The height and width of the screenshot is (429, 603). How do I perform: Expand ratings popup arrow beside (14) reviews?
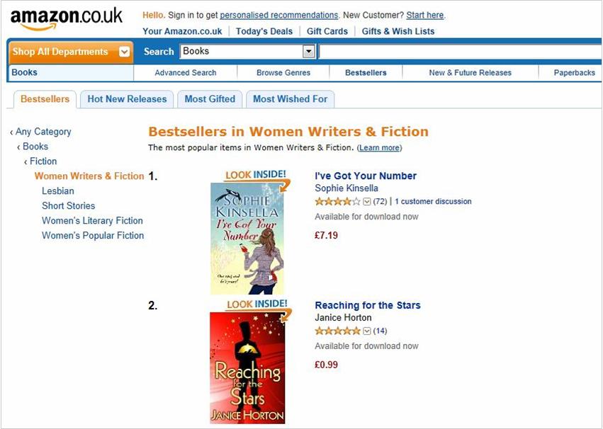[x=367, y=331]
